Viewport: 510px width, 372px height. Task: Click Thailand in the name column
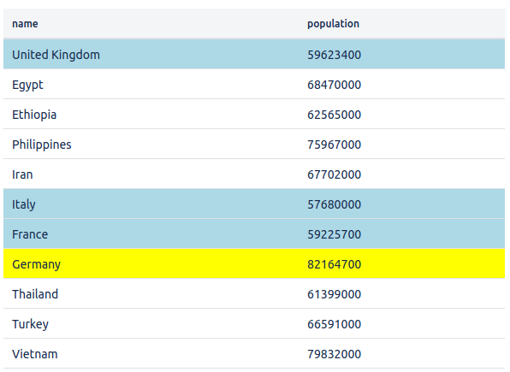click(35, 294)
